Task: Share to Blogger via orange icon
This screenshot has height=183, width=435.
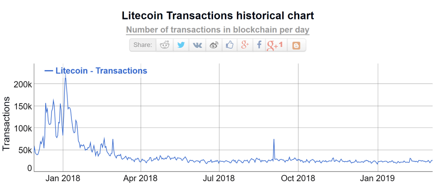Action: 296,45
